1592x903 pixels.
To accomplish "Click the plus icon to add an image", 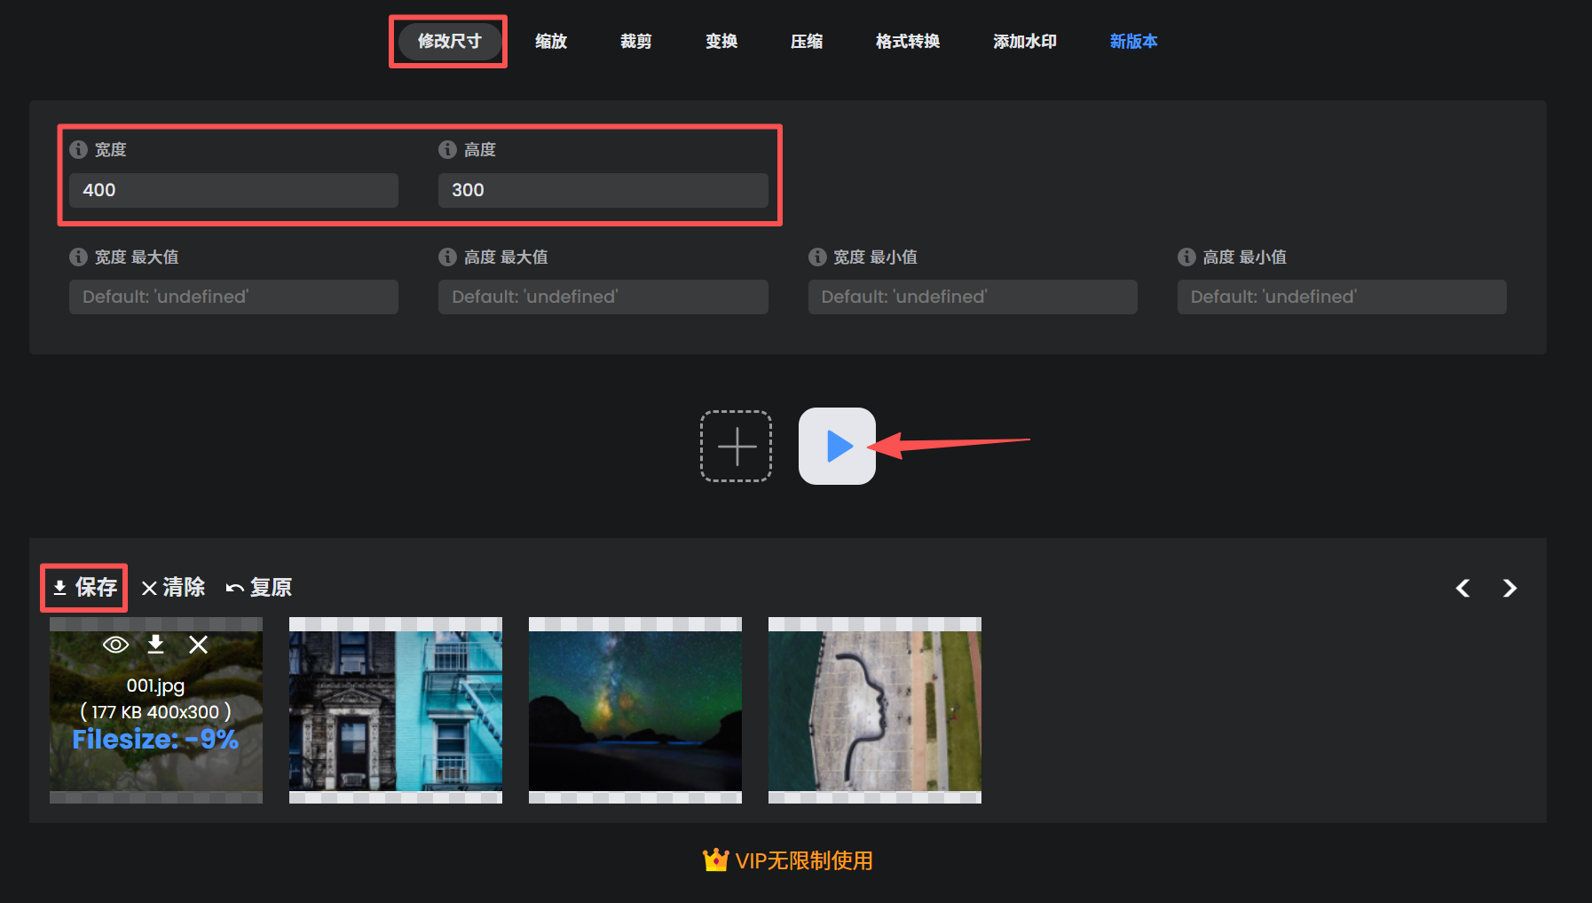I will point(735,447).
